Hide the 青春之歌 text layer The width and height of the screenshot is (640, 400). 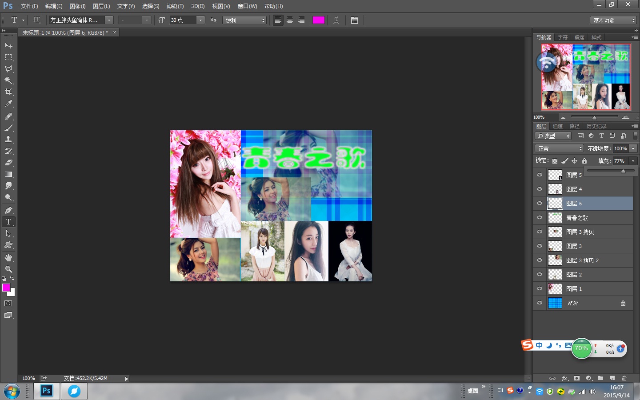pos(540,218)
